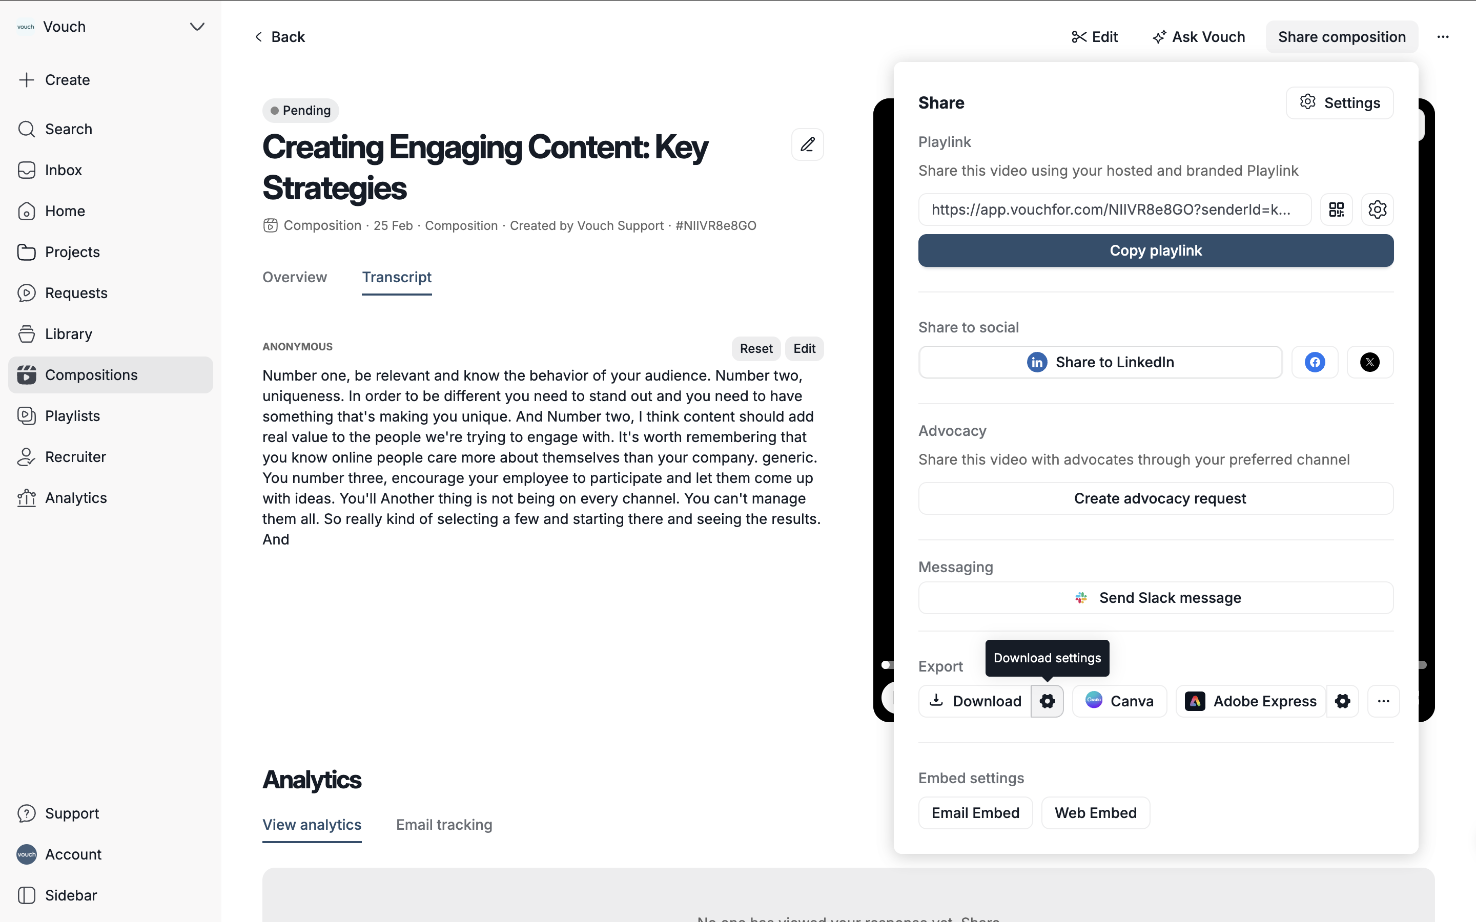The width and height of the screenshot is (1476, 922).
Task: Open Share composition popover button
Action: tap(1341, 37)
